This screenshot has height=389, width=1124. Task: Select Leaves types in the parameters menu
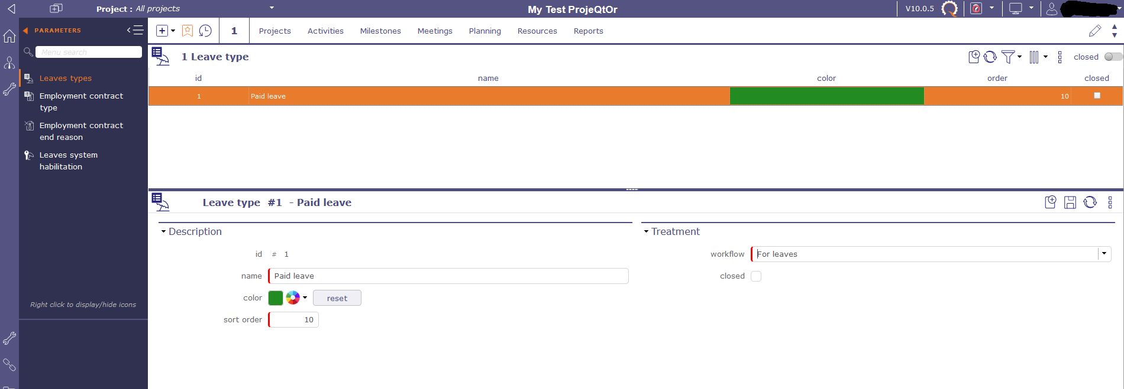pyautogui.click(x=65, y=78)
